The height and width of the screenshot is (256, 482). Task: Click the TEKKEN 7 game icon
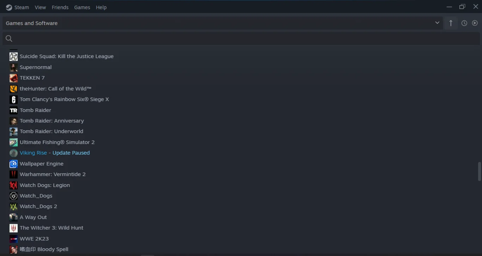[13, 78]
